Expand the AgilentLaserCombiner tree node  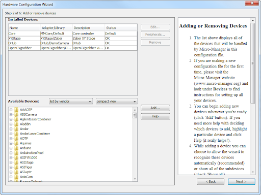(11, 119)
